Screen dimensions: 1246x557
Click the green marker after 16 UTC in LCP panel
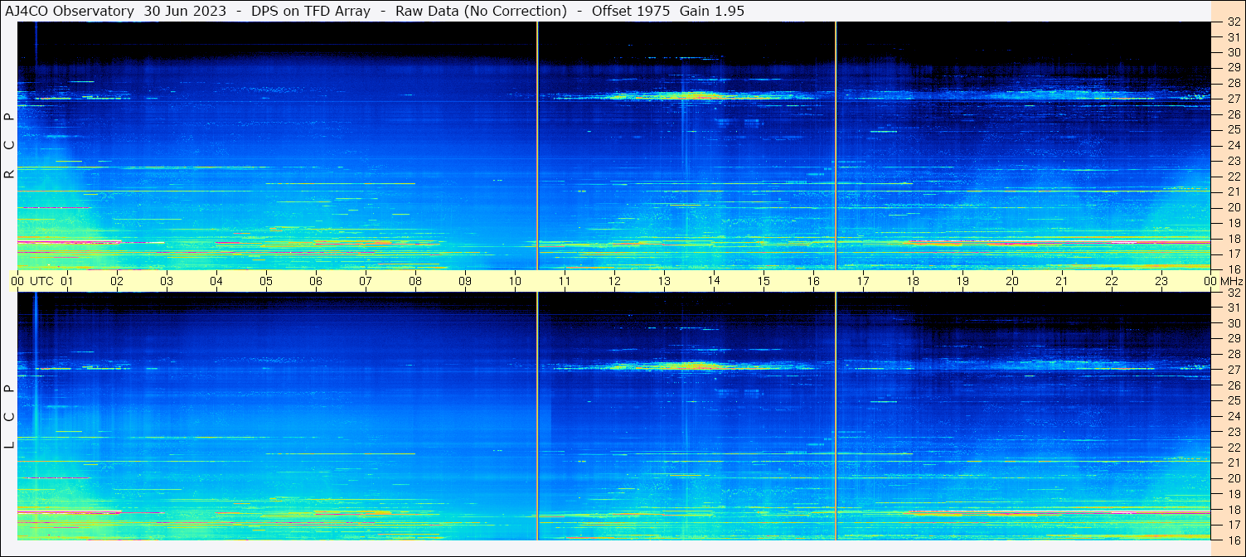click(x=836, y=416)
